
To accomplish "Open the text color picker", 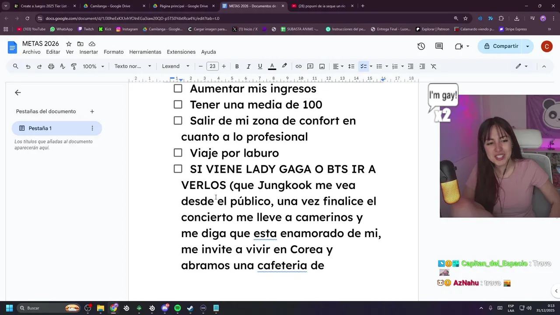I will pyautogui.click(x=272, y=66).
